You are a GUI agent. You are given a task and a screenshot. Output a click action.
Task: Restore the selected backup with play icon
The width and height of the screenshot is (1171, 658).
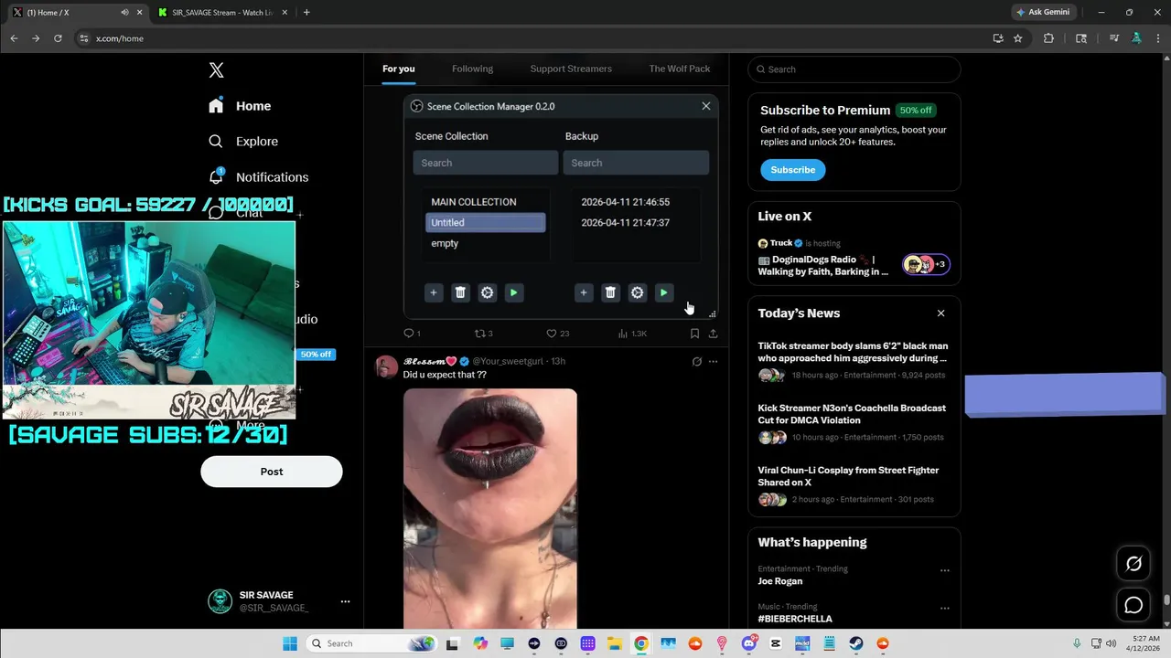pos(663,292)
